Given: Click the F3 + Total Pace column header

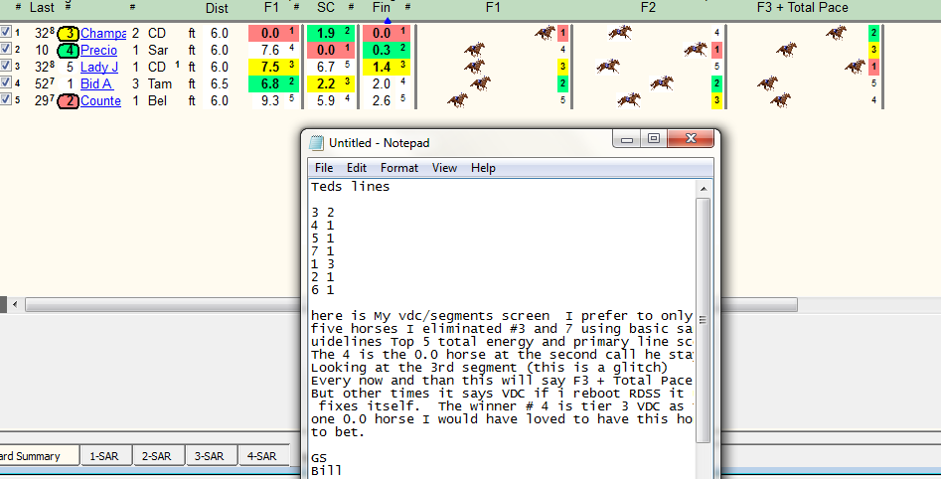Looking at the screenshot, I should (x=802, y=7).
